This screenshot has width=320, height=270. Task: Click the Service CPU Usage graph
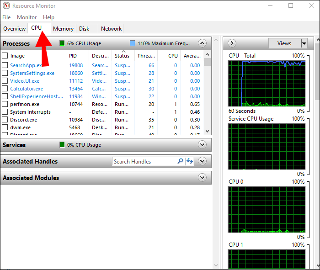267,146
